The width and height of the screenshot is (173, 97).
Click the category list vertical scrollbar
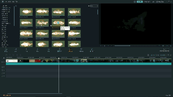14,16
